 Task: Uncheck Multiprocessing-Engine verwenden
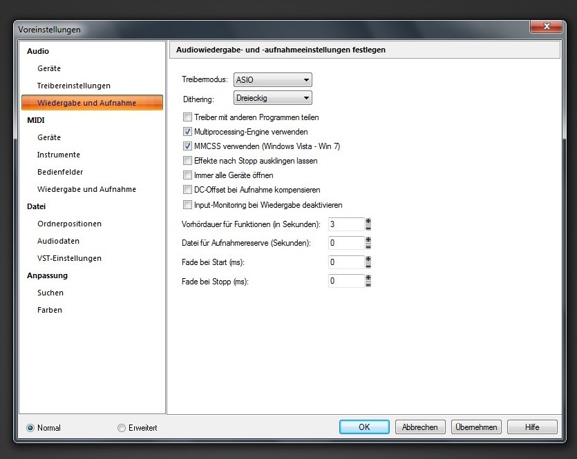187,132
